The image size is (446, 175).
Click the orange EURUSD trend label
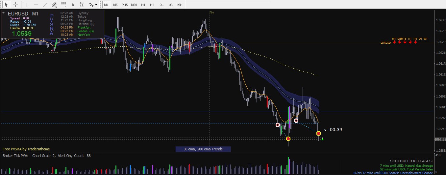[385, 43]
